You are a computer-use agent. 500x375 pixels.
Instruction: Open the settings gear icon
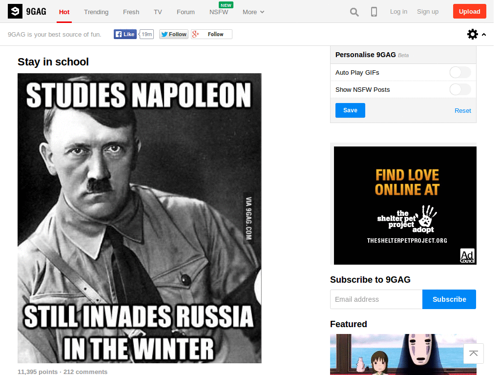pyautogui.click(x=473, y=34)
